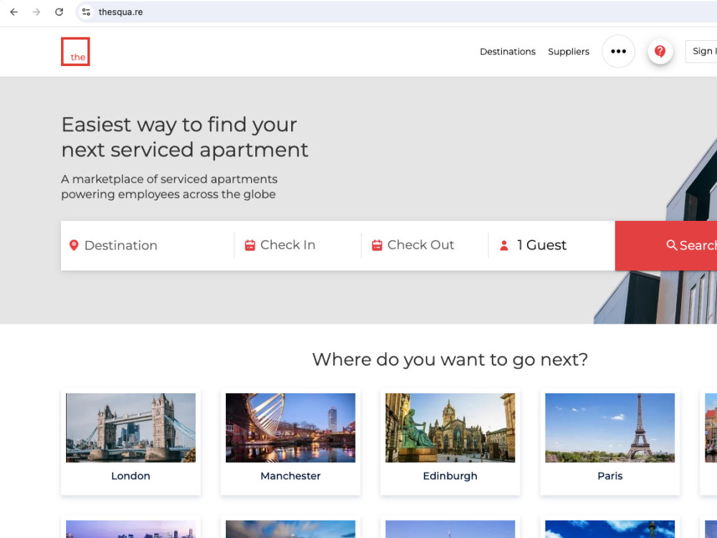
Task: Open the Suppliers menu link
Action: coord(569,52)
